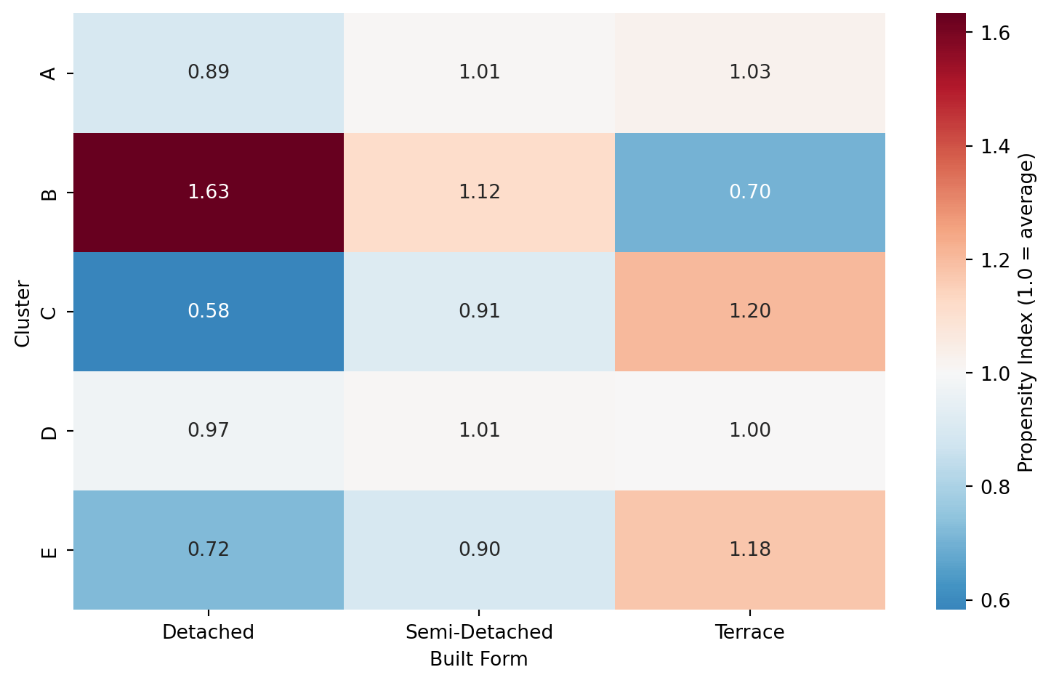The width and height of the screenshot is (1051, 683).
Task: Click the Built Form axis title
Action: (x=479, y=659)
